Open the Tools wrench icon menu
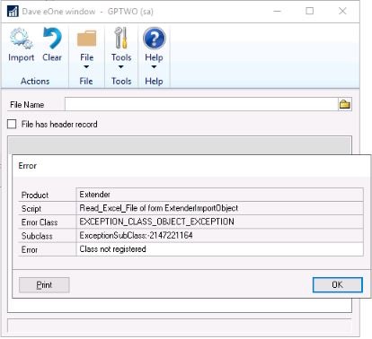The image size is (372, 339). [x=121, y=38]
